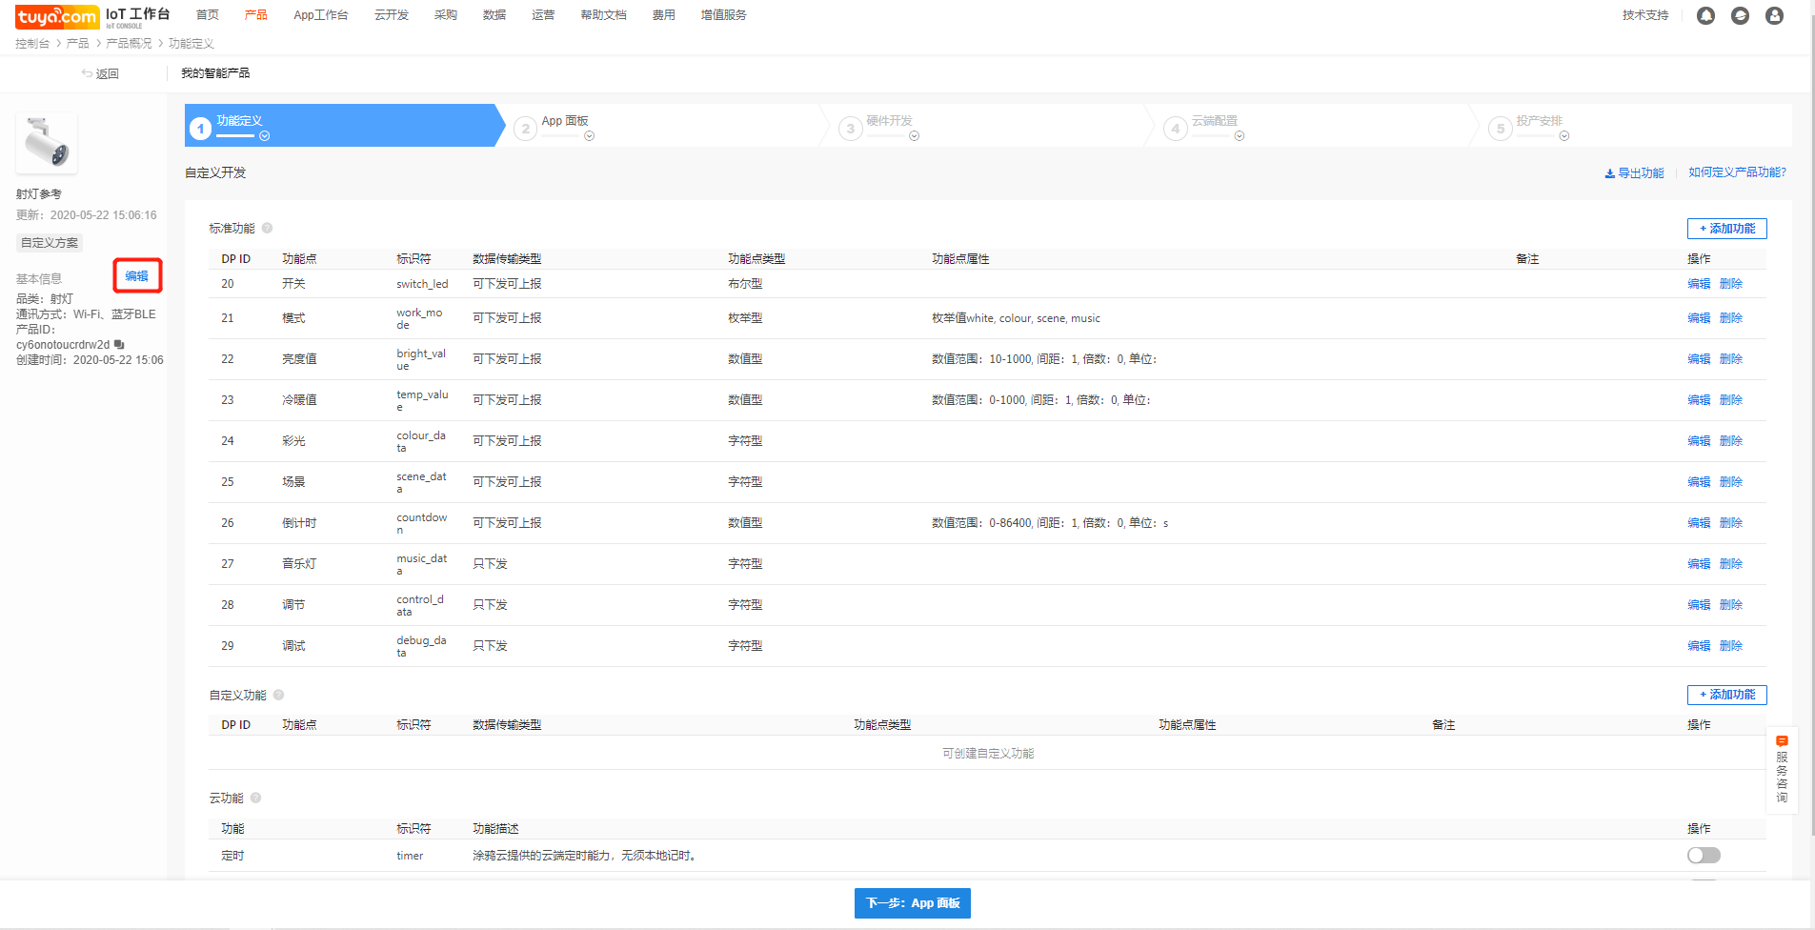1815x930 pixels.
Task: Click 导出功能 export link
Action: 1634,173
